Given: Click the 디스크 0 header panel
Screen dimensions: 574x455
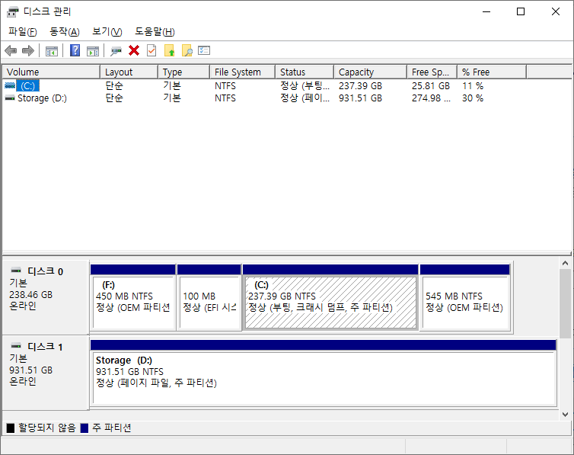Looking at the screenshot, I should pos(46,297).
